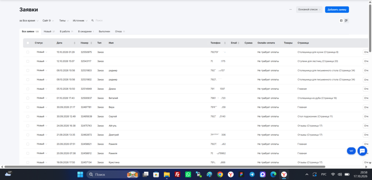Sort by the Номер column arrows

(x=91, y=43)
